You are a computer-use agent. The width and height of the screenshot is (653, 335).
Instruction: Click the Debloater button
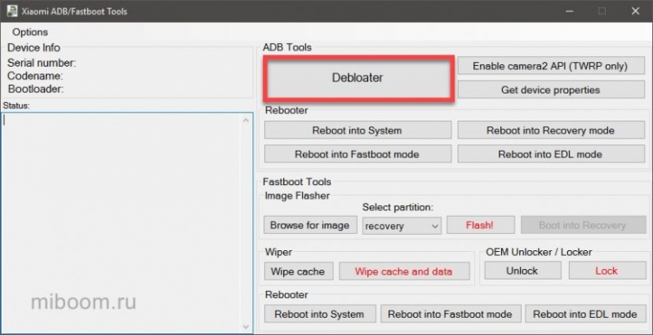click(x=358, y=77)
